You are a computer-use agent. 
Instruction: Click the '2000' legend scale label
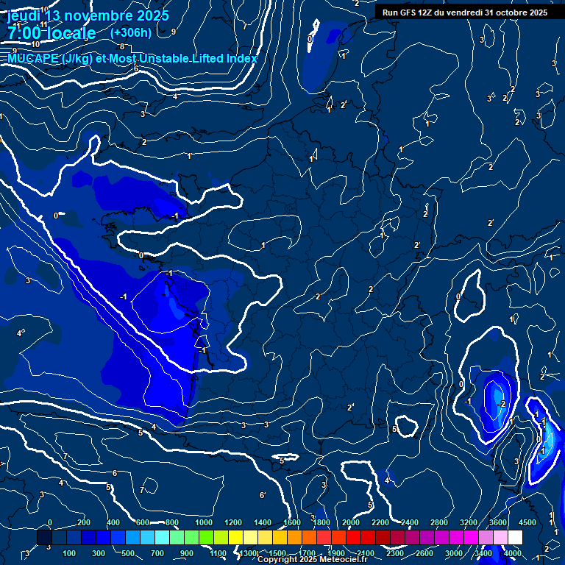(351, 522)
